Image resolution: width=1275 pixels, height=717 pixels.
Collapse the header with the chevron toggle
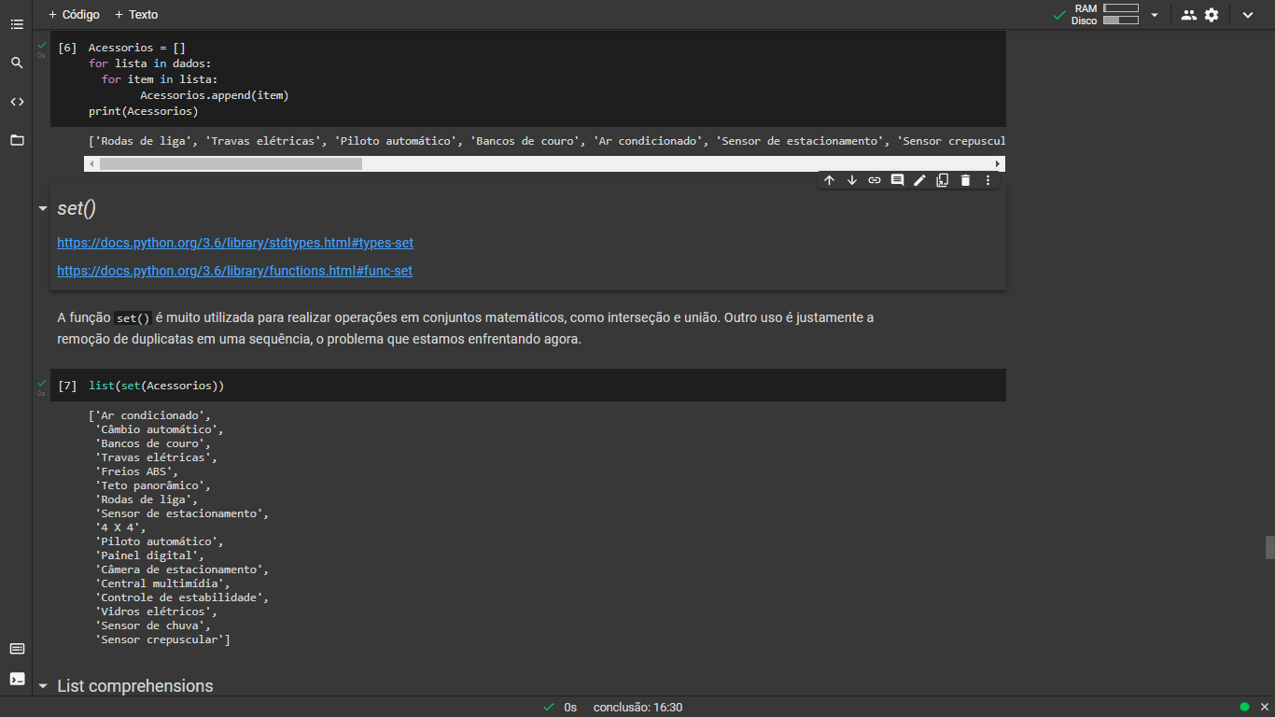tap(1248, 15)
